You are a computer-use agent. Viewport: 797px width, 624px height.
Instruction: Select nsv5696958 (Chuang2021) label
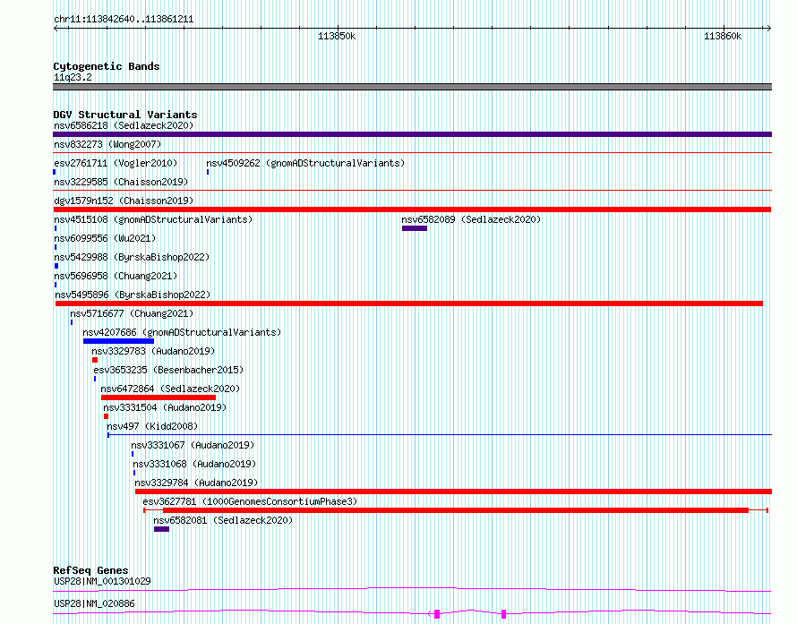116,276
